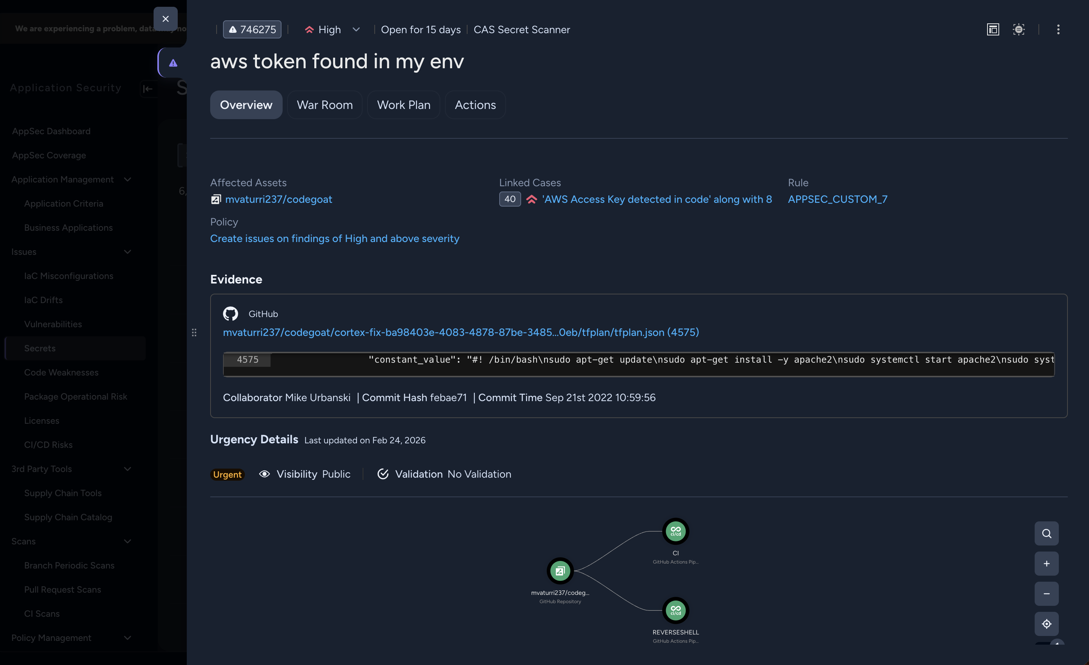Open the three-dot options menu top right
The height and width of the screenshot is (665, 1089).
coord(1059,29)
